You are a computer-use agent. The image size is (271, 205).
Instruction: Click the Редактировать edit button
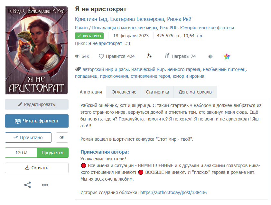pos(37,104)
